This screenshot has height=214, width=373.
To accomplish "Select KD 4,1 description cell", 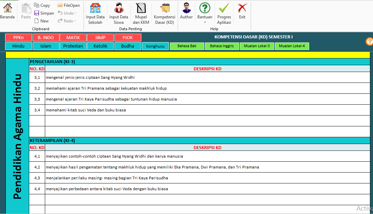I will tap(208, 156).
